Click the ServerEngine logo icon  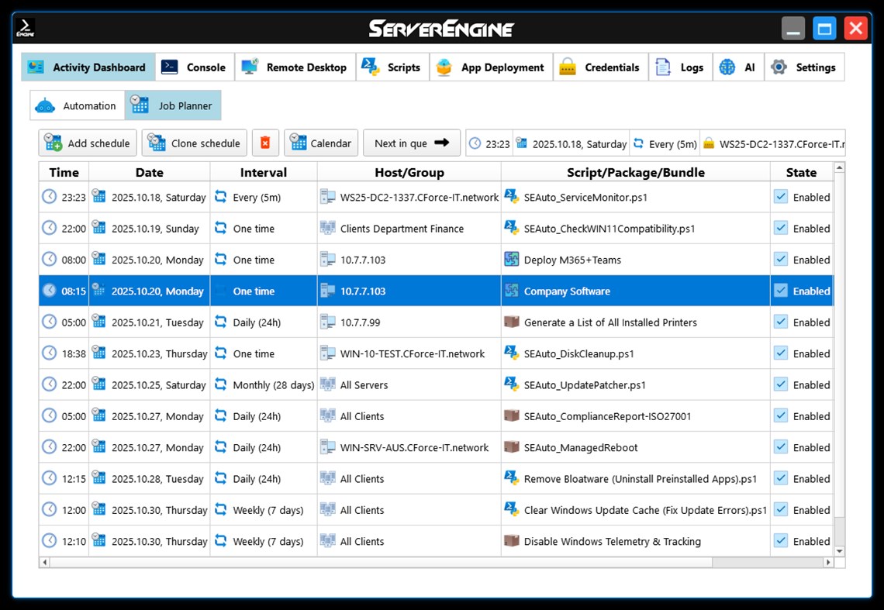tap(26, 26)
